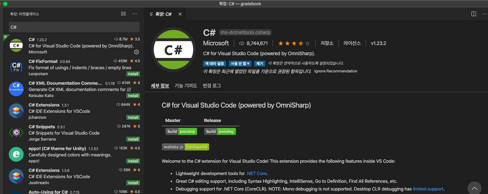
Task: Click the Release build passing badge
Action: (x=220, y=131)
